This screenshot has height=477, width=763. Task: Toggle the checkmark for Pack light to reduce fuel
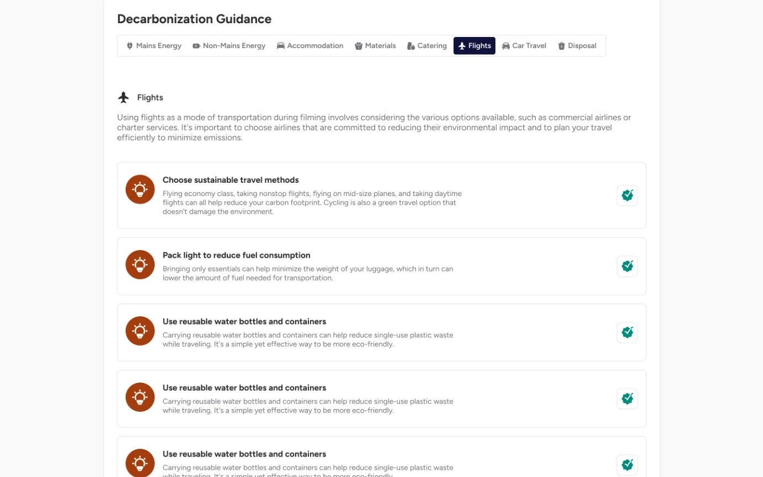point(627,266)
